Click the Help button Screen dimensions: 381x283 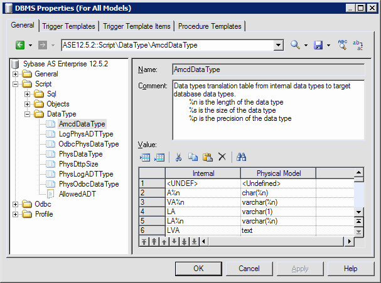350,269
